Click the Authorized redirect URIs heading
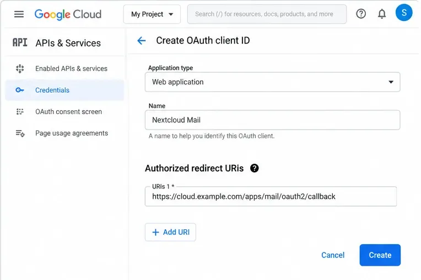This screenshot has width=421, height=280. pos(195,168)
